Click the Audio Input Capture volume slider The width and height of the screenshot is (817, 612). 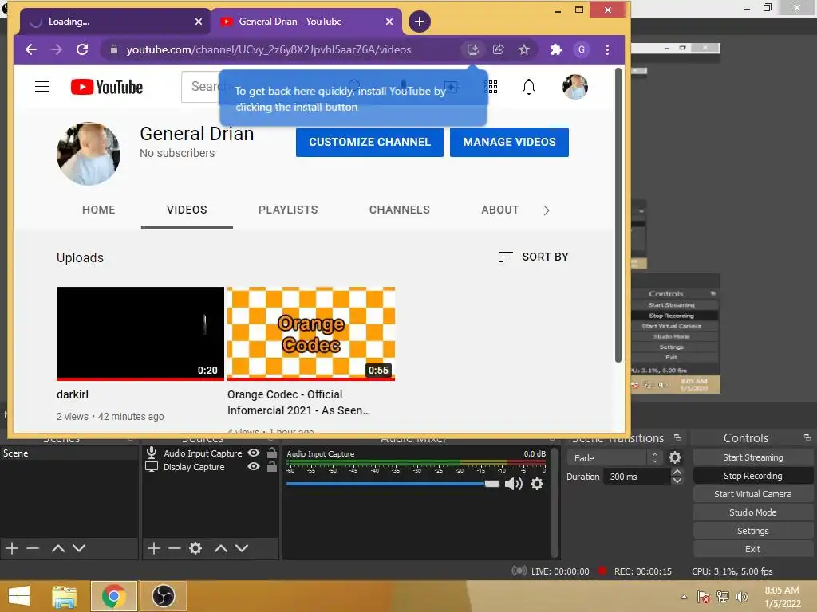click(x=393, y=484)
